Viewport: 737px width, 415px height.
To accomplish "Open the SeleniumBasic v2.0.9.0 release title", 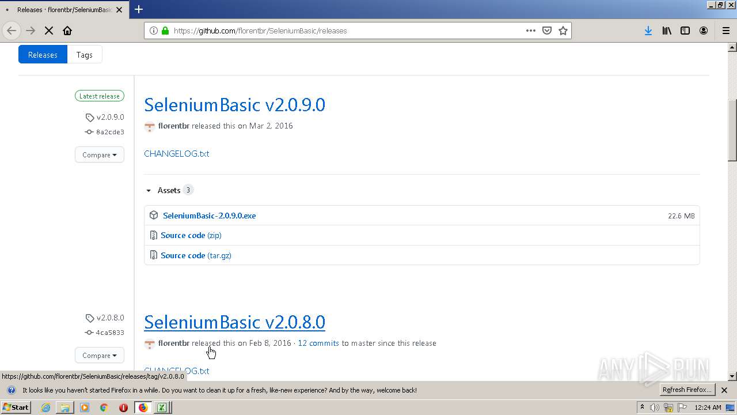I will tap(234, 104).
